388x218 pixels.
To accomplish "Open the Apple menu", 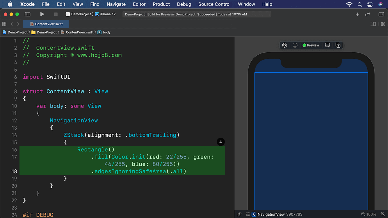I will [x=10, y=4].
